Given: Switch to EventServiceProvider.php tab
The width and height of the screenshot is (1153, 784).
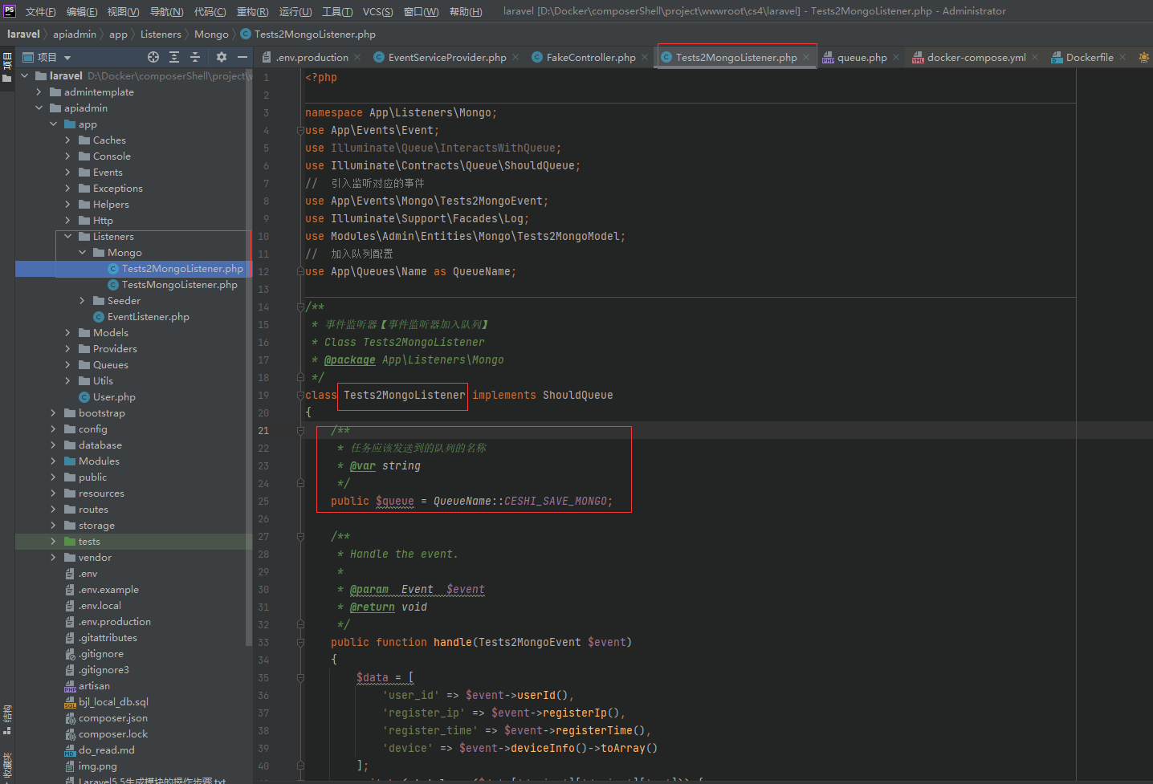Looking at the screenshot, I should click(447, 57).
